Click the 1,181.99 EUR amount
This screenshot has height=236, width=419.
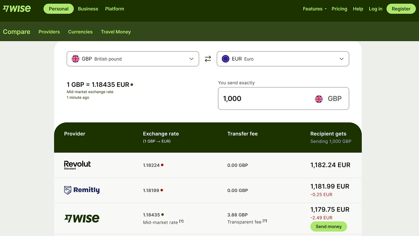(x=330, y=186)
